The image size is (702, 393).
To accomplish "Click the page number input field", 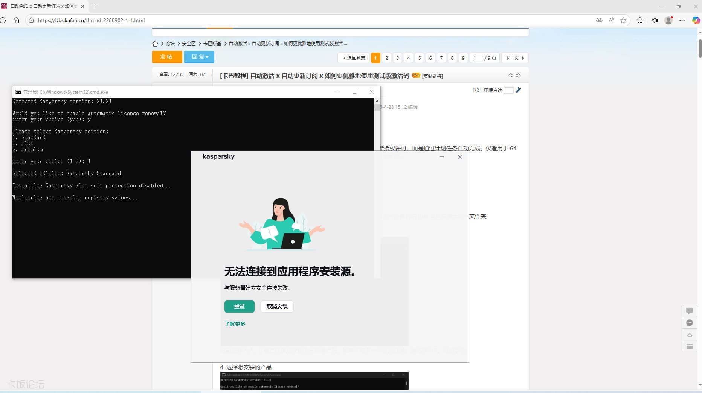I will click(x=478, y=58).
